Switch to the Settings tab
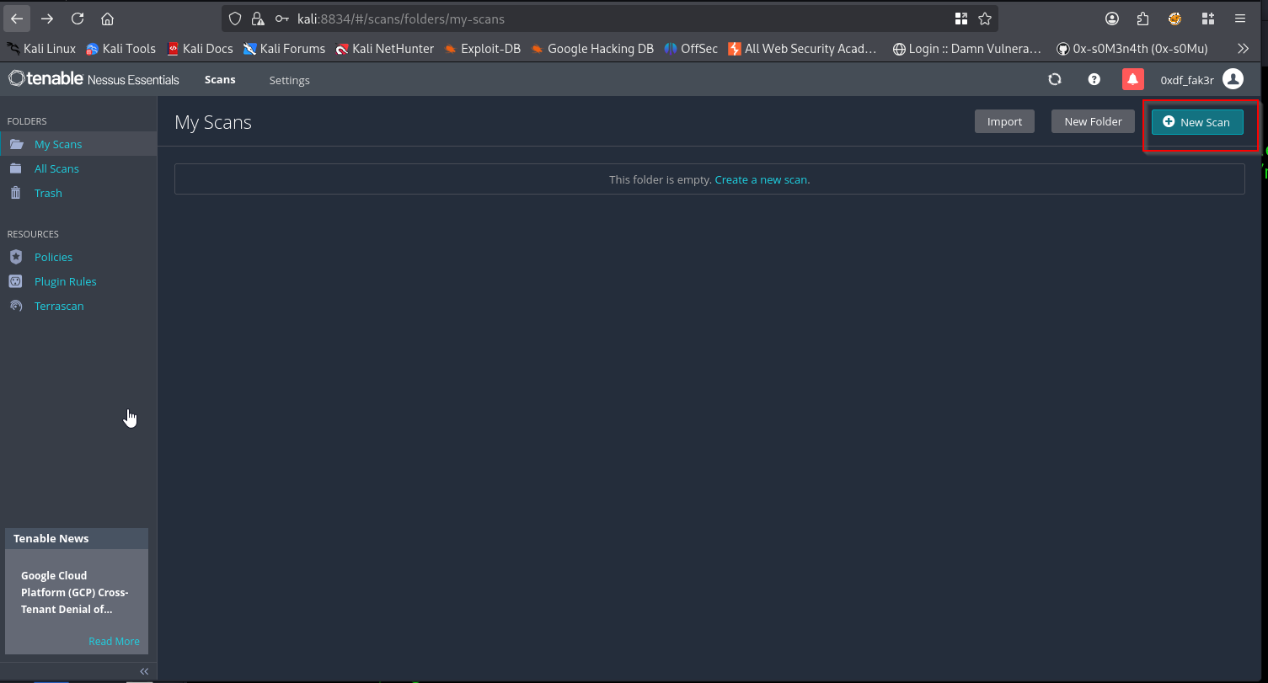Screen dimensions: 1268x683 (x=289, y=80)
